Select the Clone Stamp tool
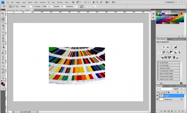Viewport: 187px width, 113px height. [x=3, y=38]
